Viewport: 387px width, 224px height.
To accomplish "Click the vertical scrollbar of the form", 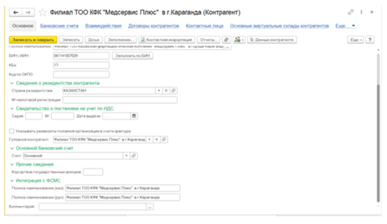I will [x=378, y=143].
